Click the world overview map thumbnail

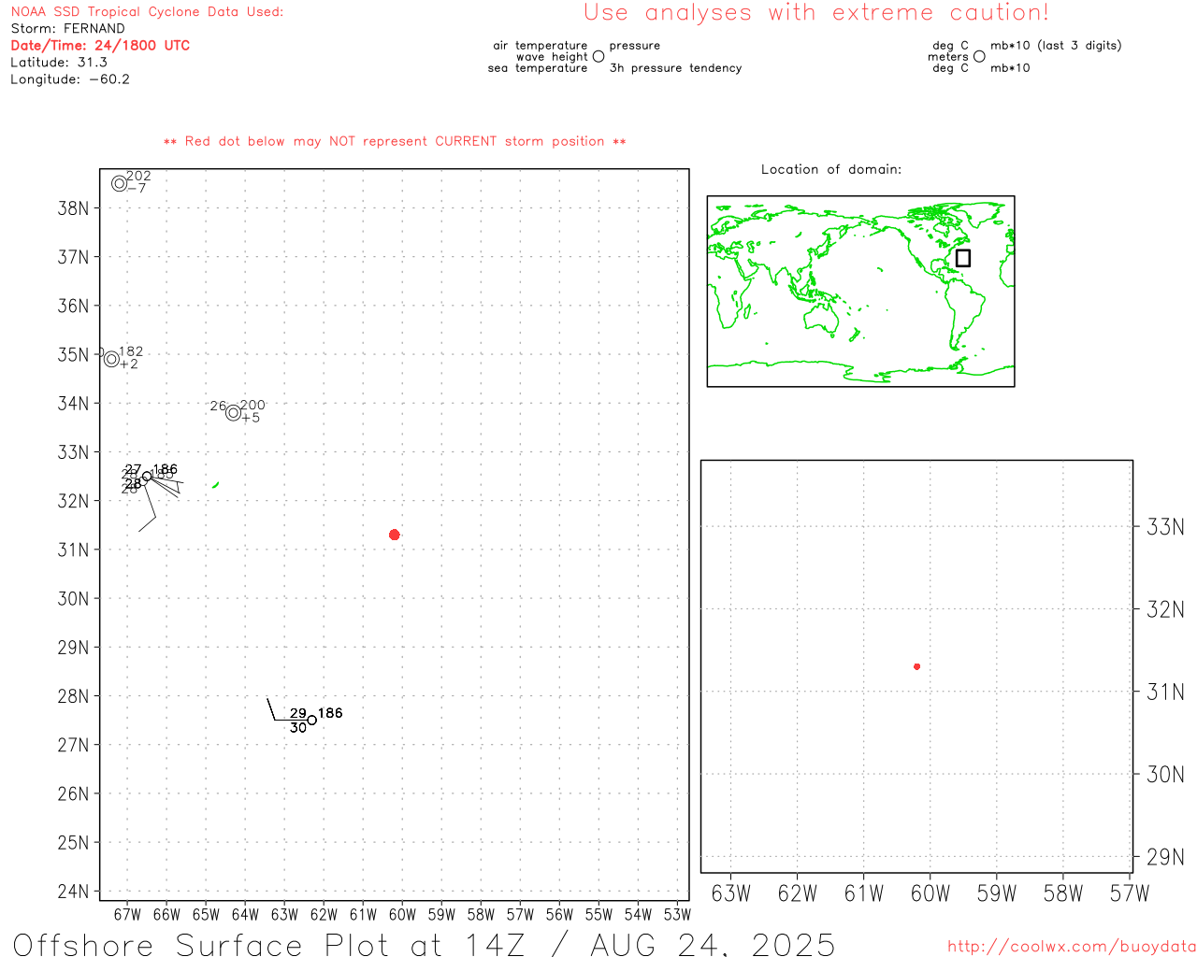click(x=860, y=292)
